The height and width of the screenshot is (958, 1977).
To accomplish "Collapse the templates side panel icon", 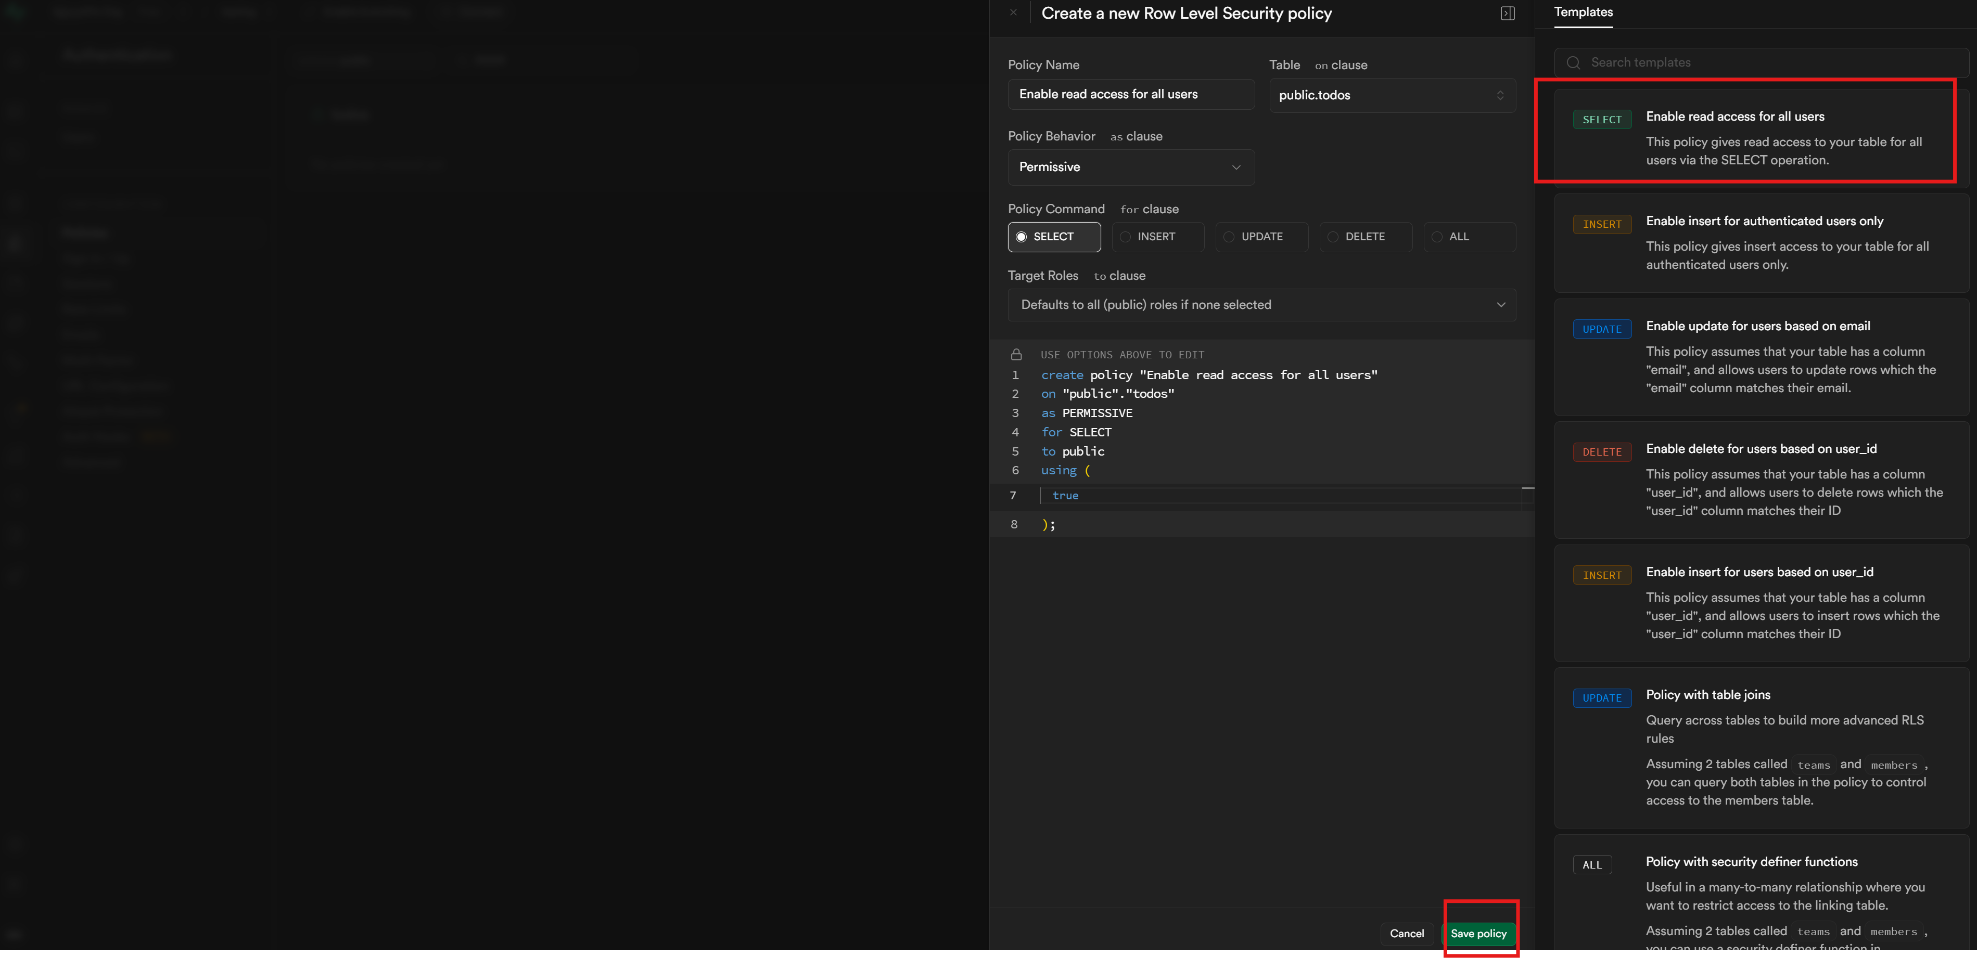I will (1507, 13).
